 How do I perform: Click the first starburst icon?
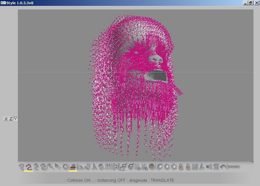tap(167, 167)
